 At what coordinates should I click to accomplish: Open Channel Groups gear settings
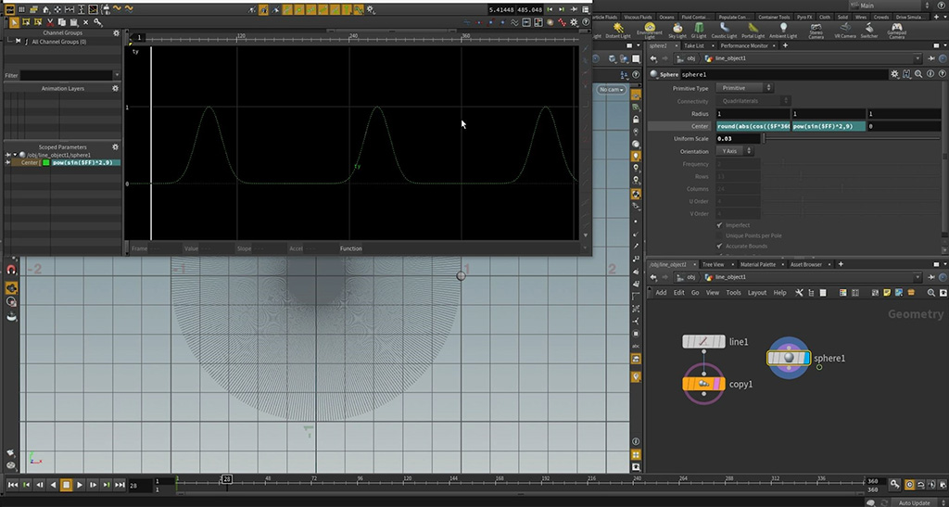[x=116, y=32]
